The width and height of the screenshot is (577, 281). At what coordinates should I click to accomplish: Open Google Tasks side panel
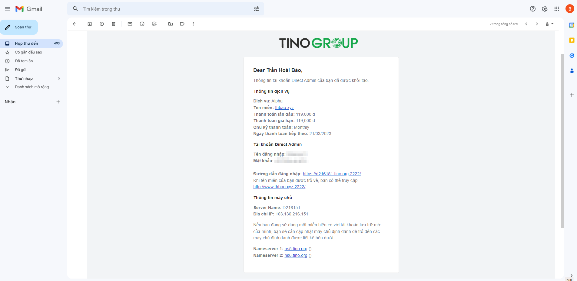[x=572, y=56]
